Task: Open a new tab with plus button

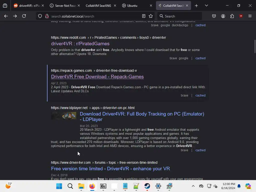Action: (196, 6)
